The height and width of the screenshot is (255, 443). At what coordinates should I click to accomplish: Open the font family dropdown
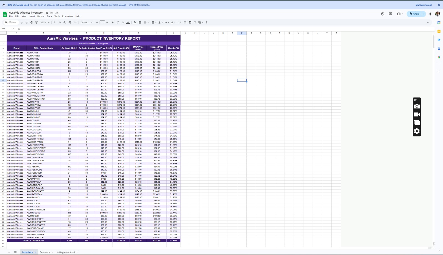pos(86,22)
